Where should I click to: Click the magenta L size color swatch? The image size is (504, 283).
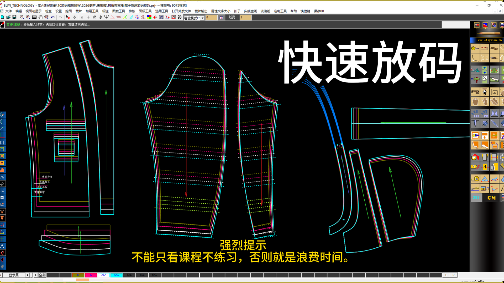(91, 275)
